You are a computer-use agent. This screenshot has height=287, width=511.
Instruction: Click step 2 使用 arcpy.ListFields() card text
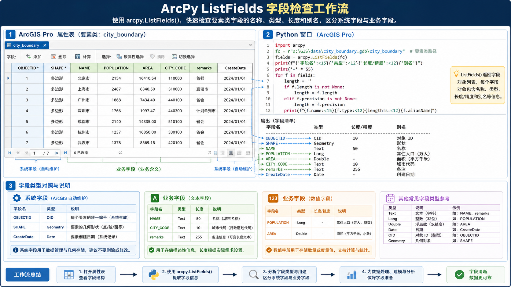tap(187, 274)
